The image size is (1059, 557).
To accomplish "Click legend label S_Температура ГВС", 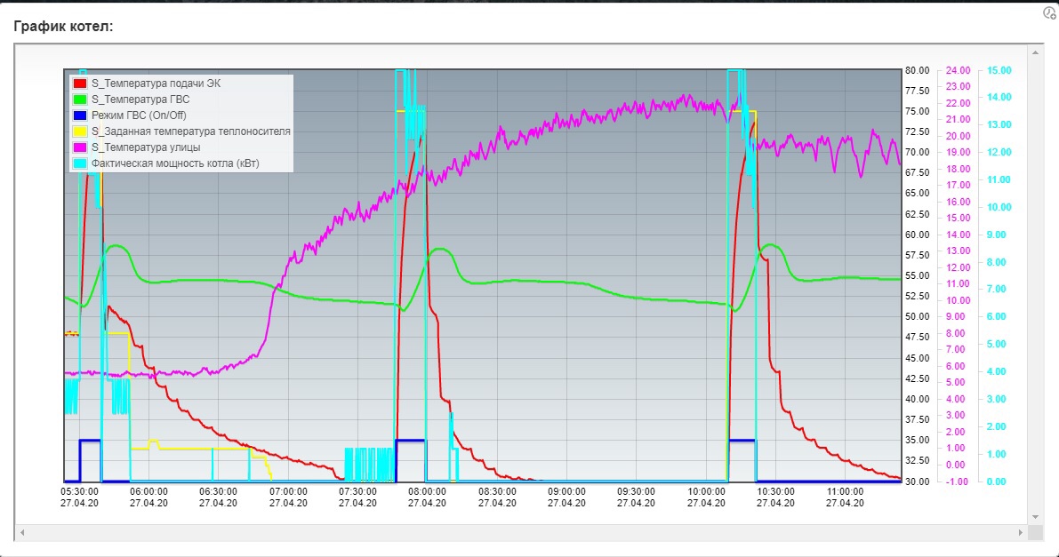I will (140, 99).
